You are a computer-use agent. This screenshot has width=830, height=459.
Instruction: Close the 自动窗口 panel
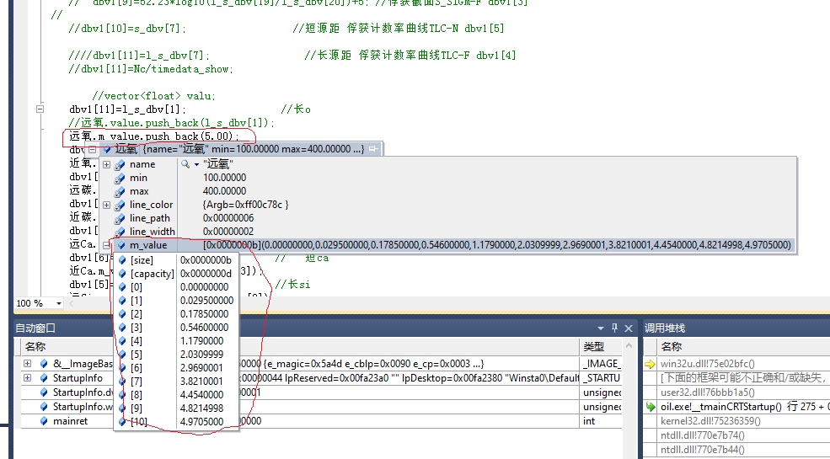point(629,328)
